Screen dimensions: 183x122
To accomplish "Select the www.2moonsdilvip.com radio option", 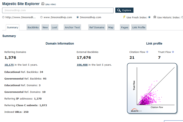I will coord(41,17).
